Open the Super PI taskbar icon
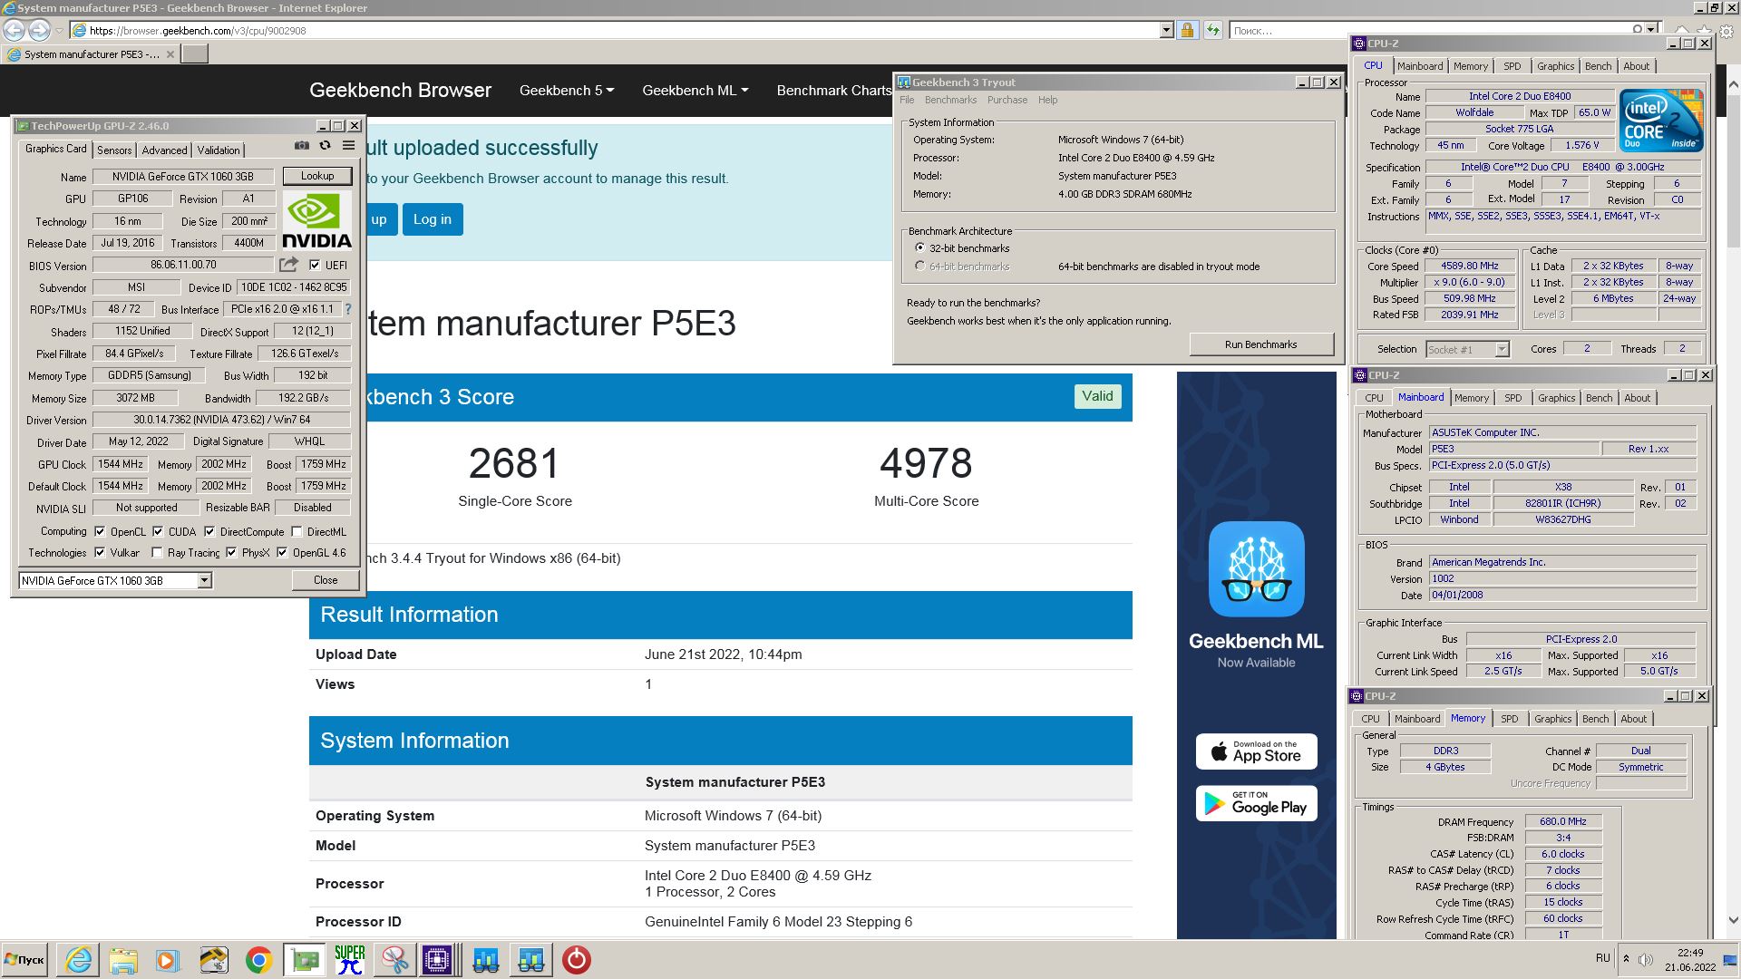The height and width of the screenshot is (979, 1741). click(349, 960)
